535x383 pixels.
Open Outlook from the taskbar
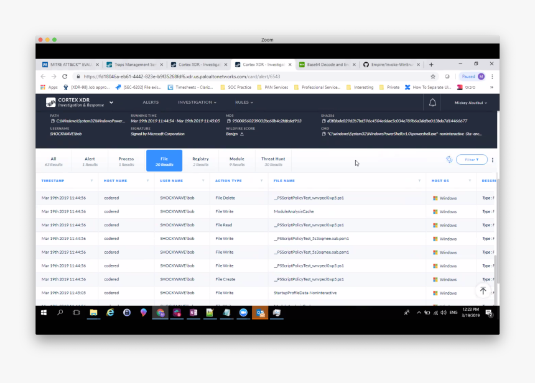tap(260, 312)
